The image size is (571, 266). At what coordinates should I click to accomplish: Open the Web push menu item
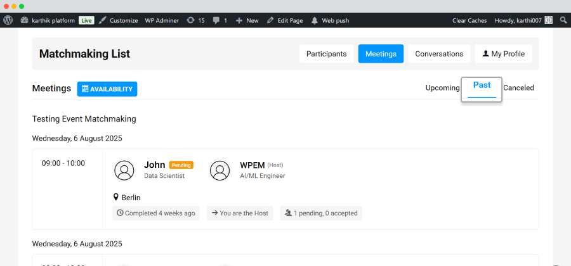(x=336, y=21)
